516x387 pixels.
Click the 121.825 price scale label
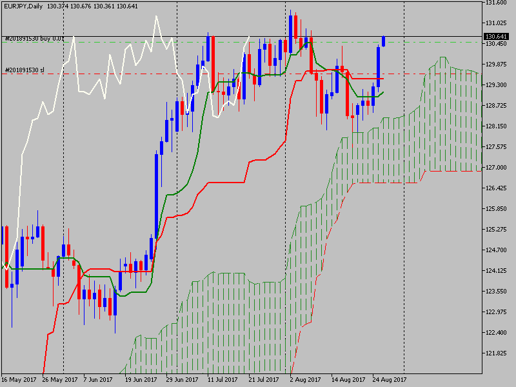pos(496,353)
